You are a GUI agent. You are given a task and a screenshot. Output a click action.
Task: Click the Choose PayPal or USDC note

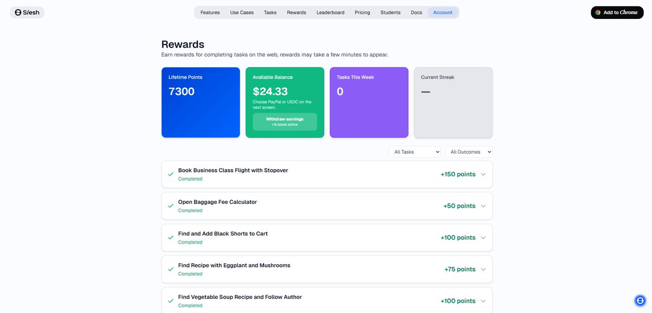point(282,105)
